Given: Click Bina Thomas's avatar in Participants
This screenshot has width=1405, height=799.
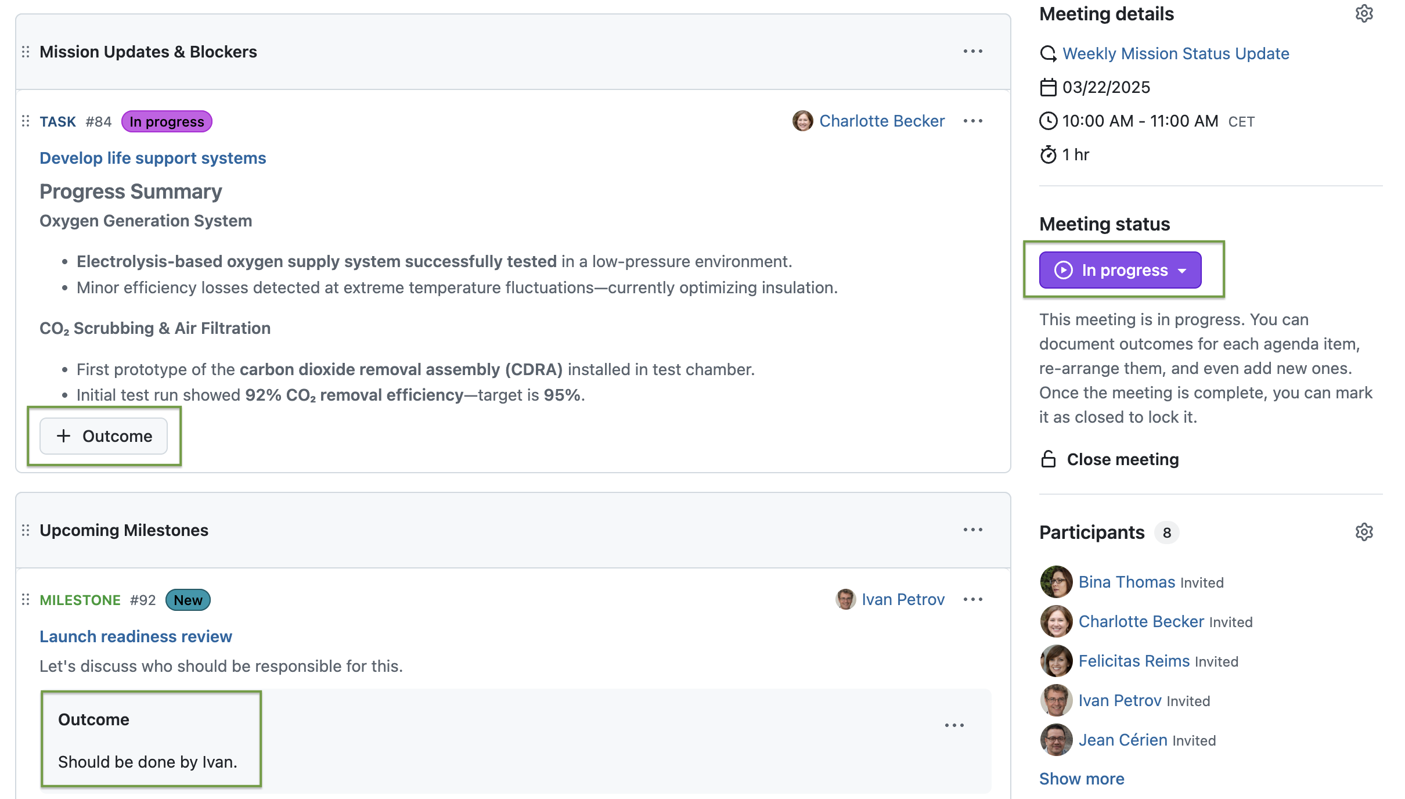Looking at the screenshot, I should 1055,581.
